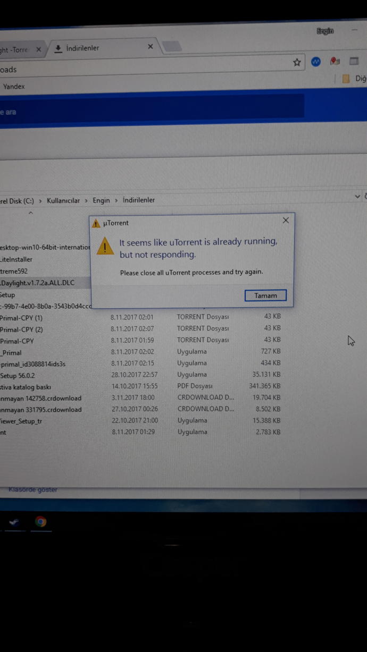Select the primal_id3088814ids3s file
This screenshot has height=652, width=367.
[33, 364]
